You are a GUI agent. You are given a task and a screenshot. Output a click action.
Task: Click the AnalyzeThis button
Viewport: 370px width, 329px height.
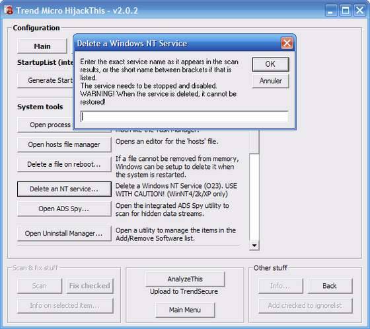tap(185, 279)
